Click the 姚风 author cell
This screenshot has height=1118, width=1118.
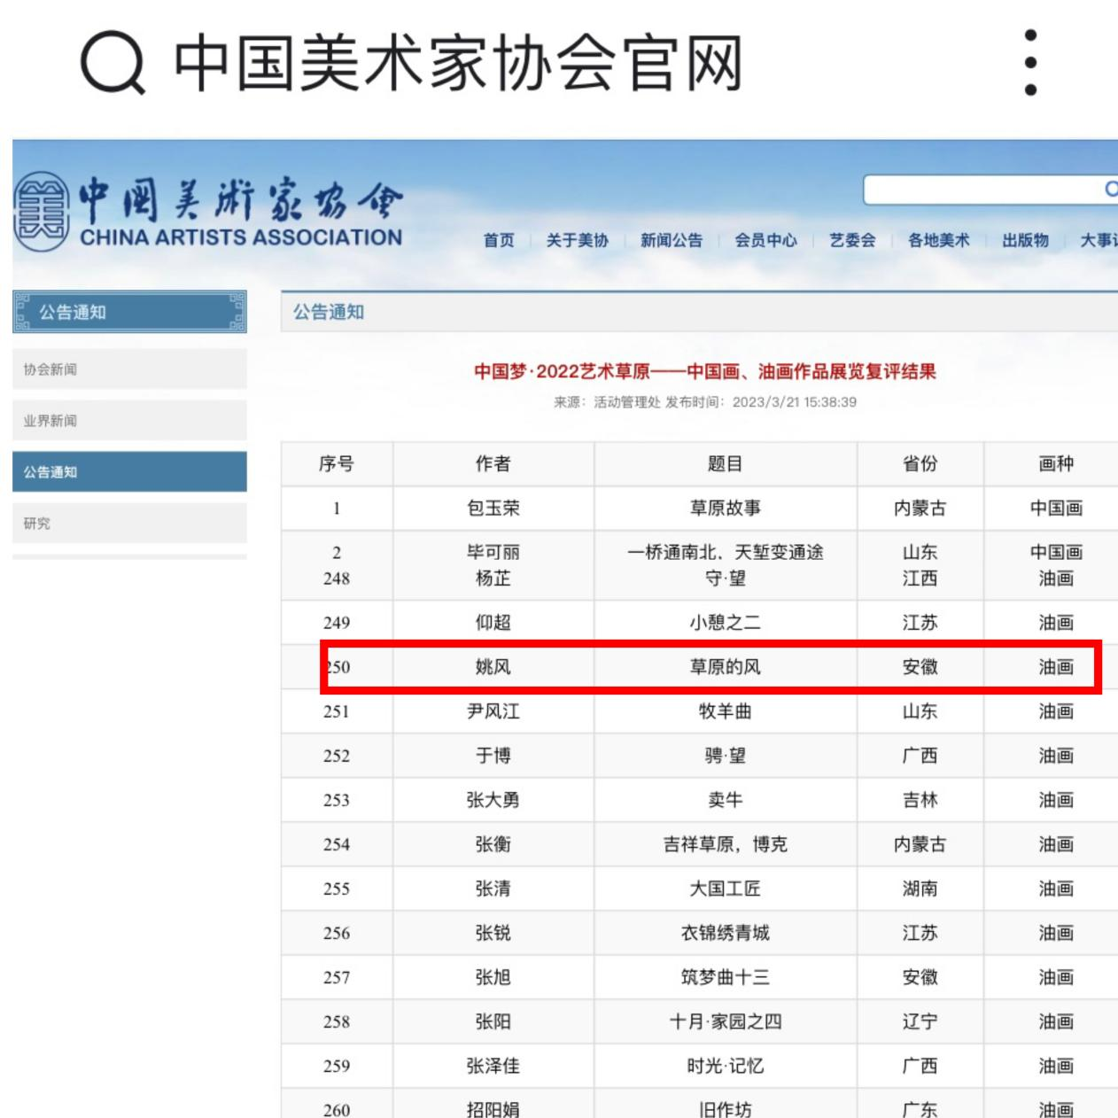[493, 667]
